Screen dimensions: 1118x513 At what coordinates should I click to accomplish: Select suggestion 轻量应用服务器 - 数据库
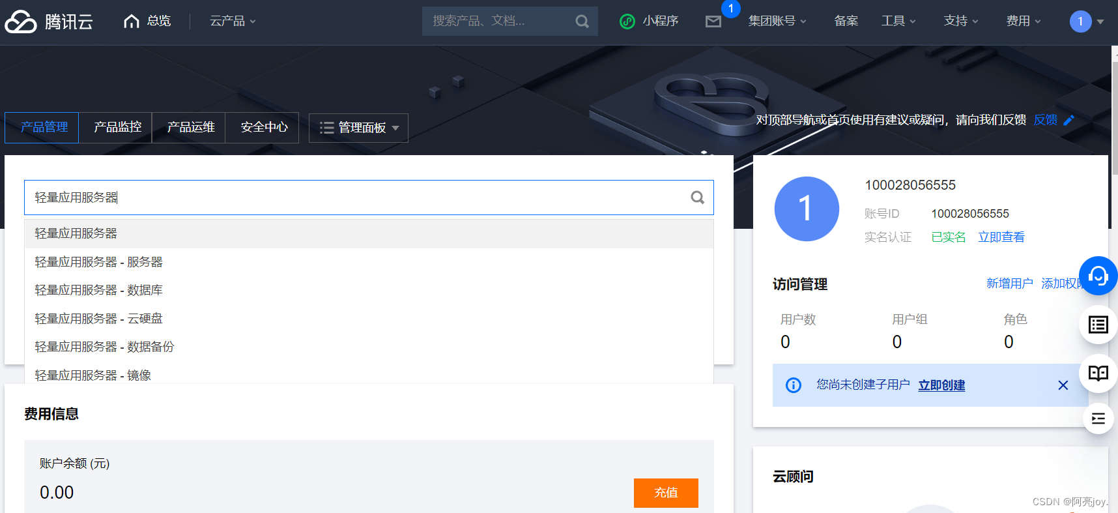pyautogui.click(x=369, y=290)
